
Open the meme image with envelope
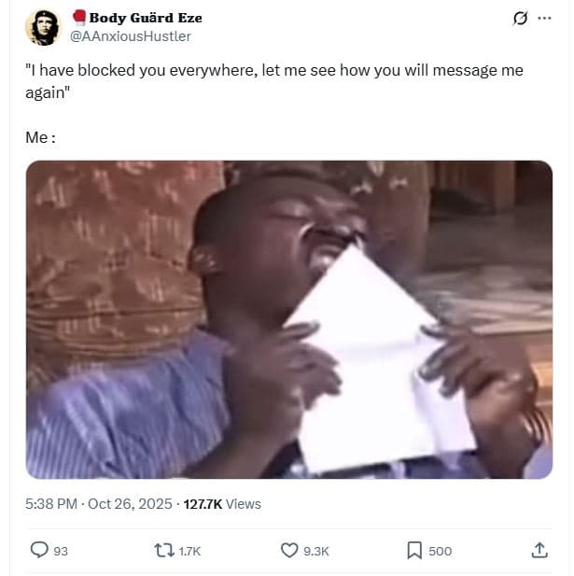click(289, 319)
